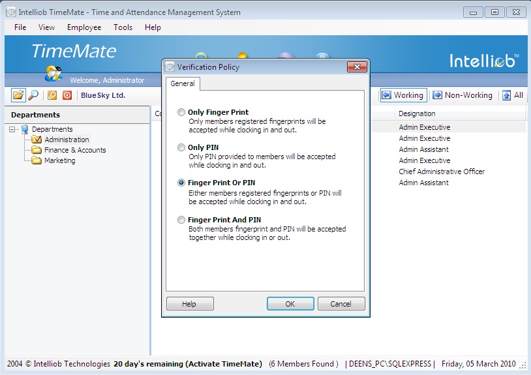
Task: Switch to the General tab
Action: pos(183,83)
